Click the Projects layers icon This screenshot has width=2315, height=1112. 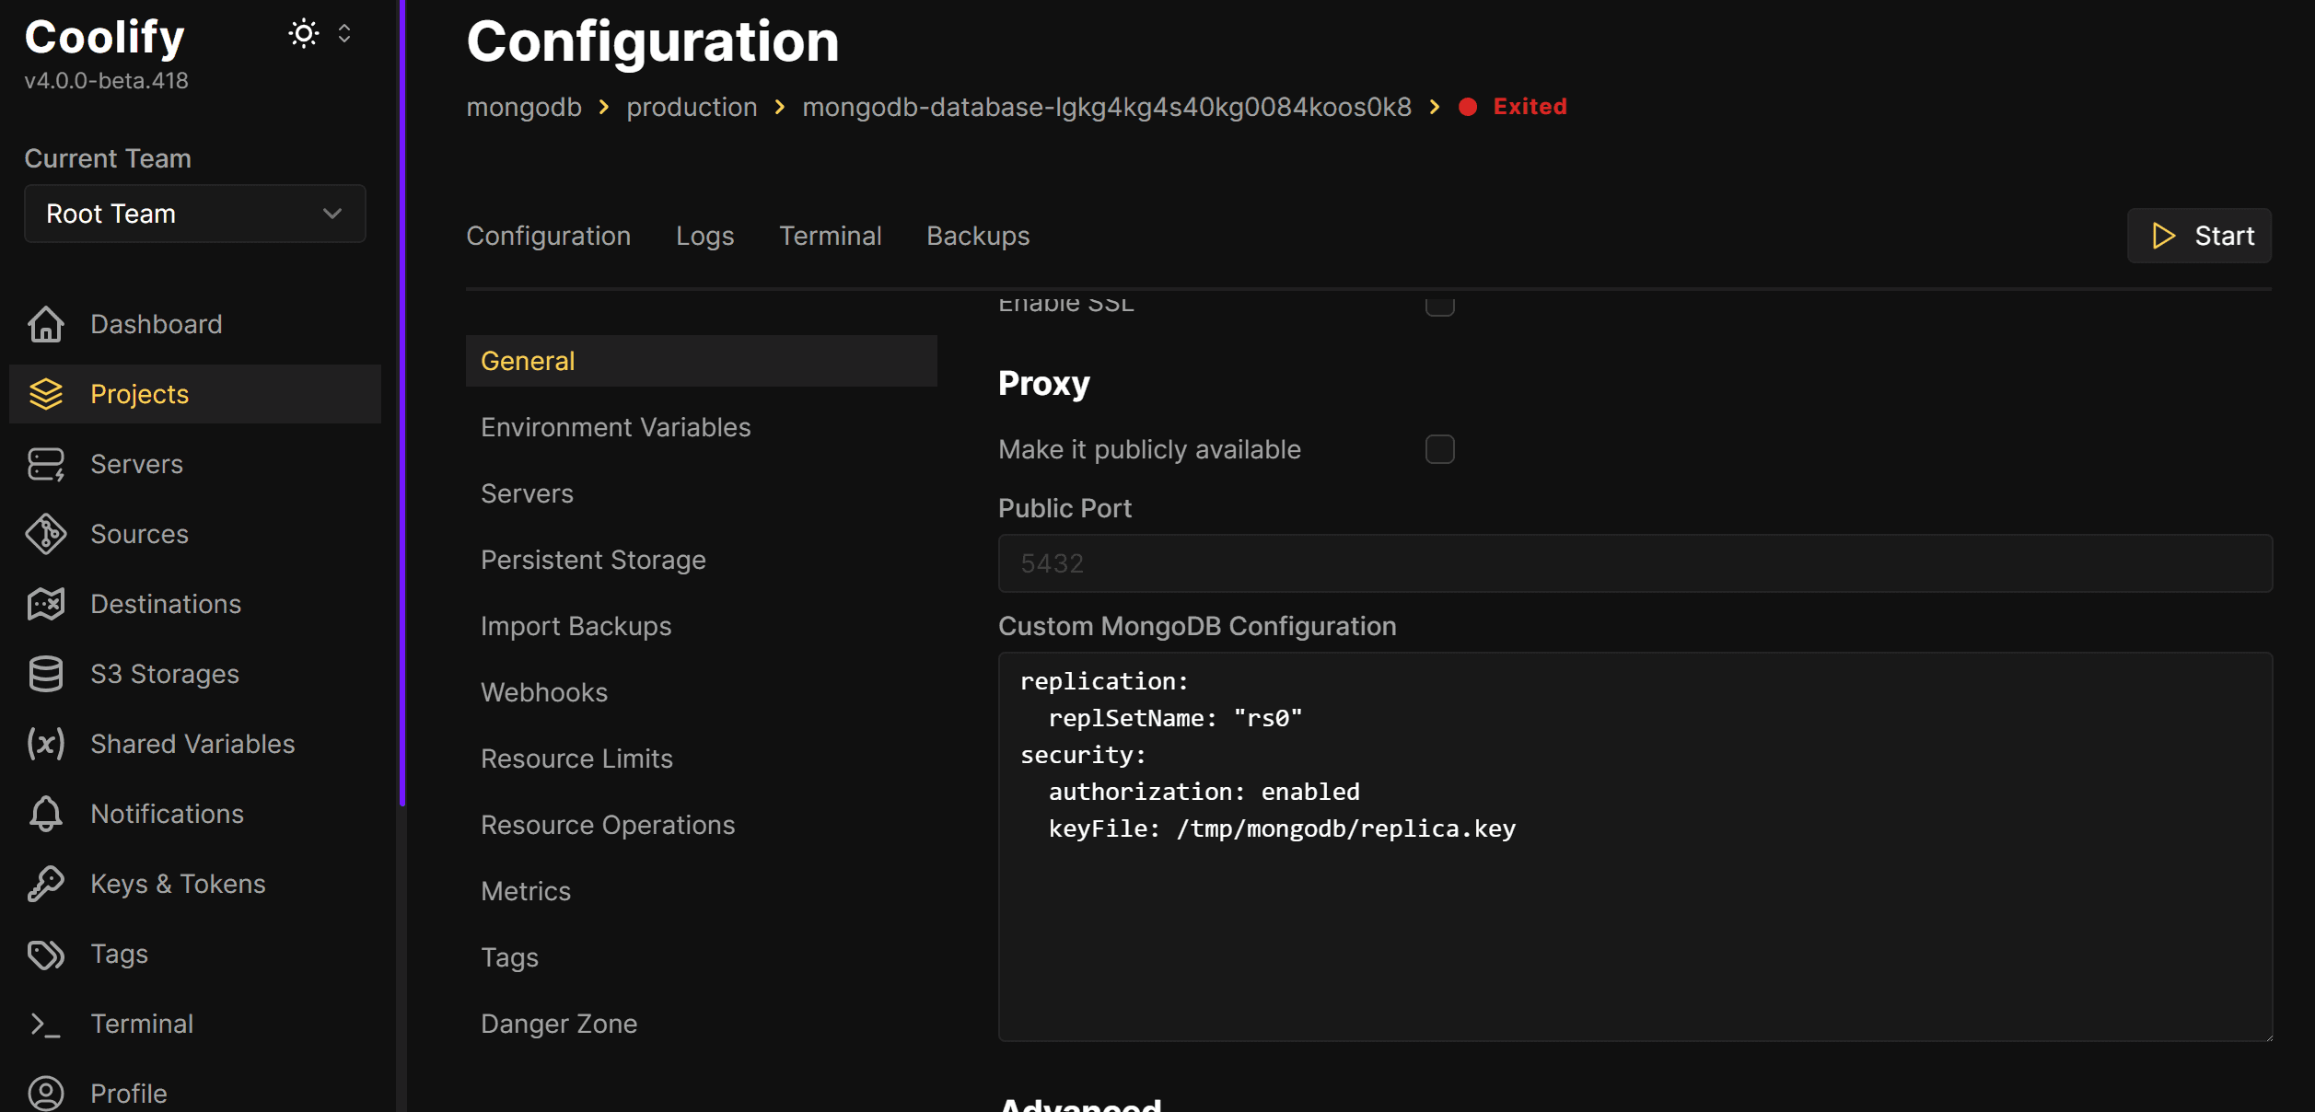point(46,394)
